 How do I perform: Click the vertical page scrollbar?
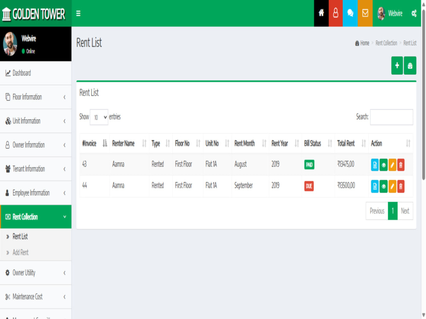[x=423, y=95]
